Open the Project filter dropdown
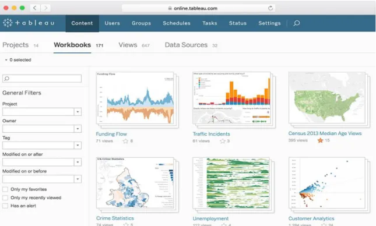 click(78, 112)
